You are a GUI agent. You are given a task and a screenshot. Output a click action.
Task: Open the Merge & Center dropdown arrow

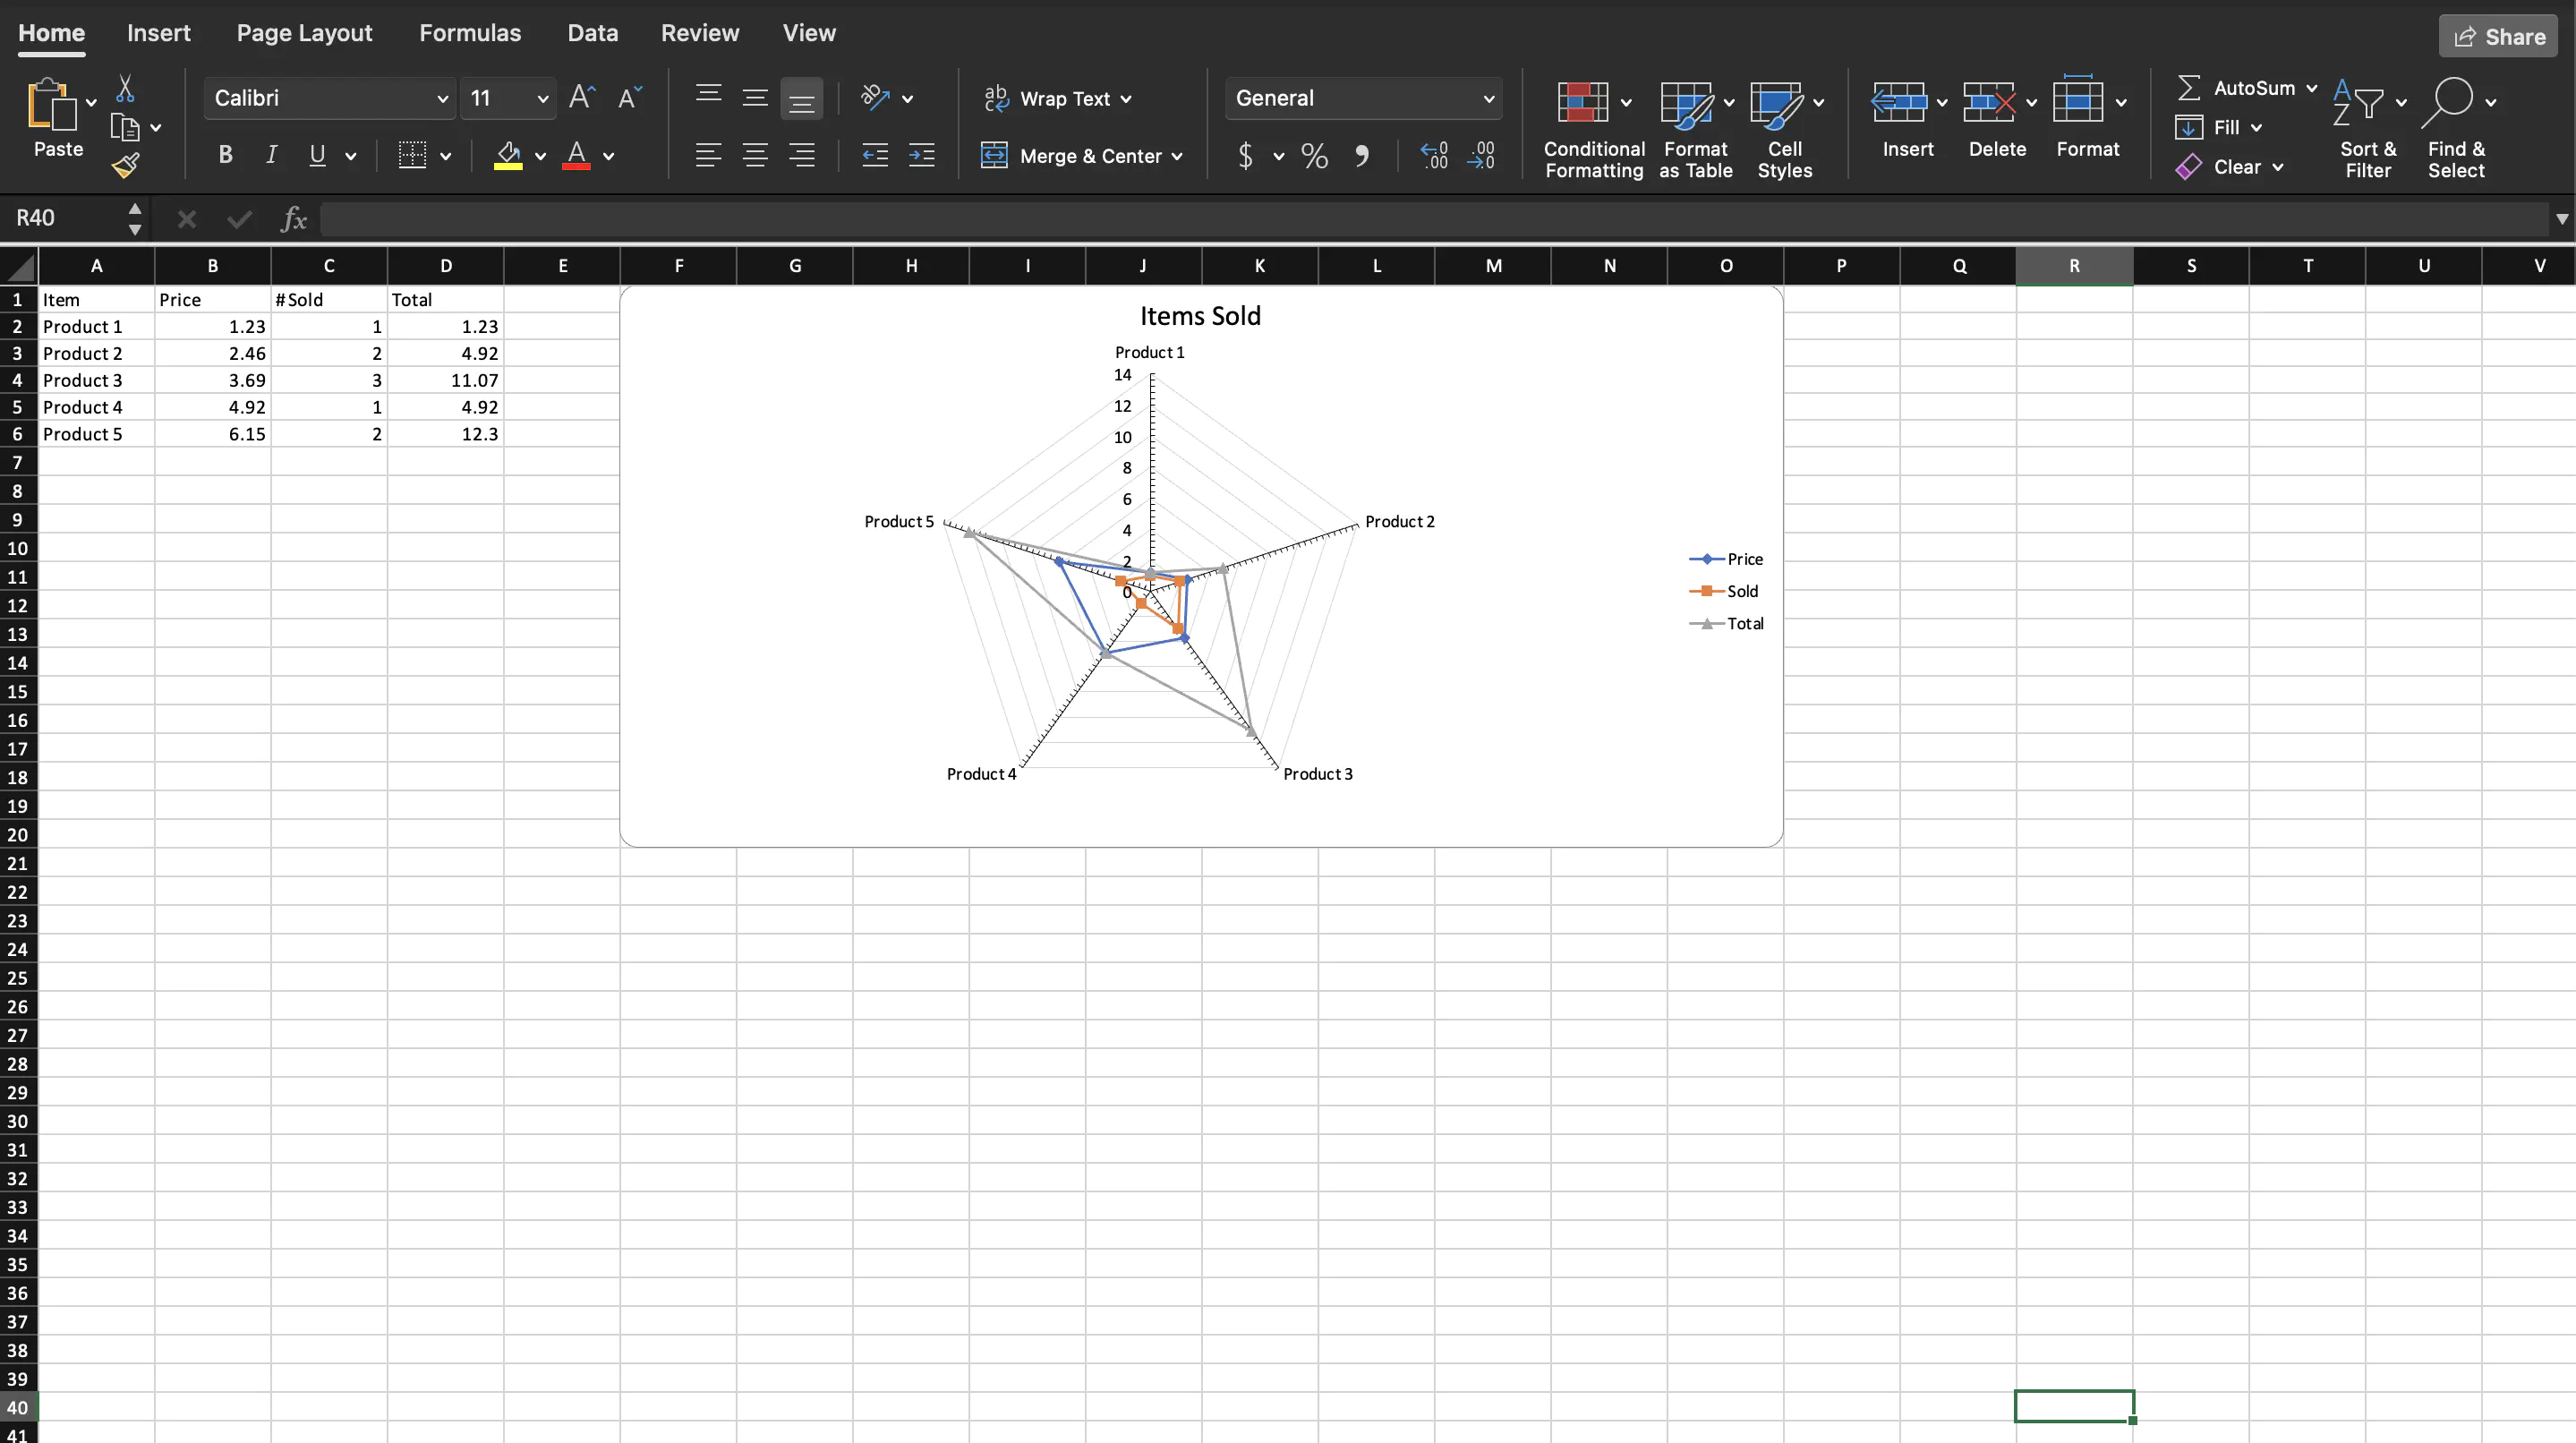click(1177, 156)
